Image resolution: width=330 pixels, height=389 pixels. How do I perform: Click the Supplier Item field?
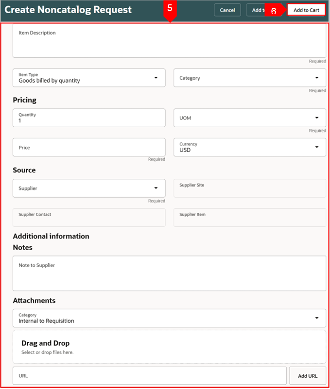coord(249,218)
